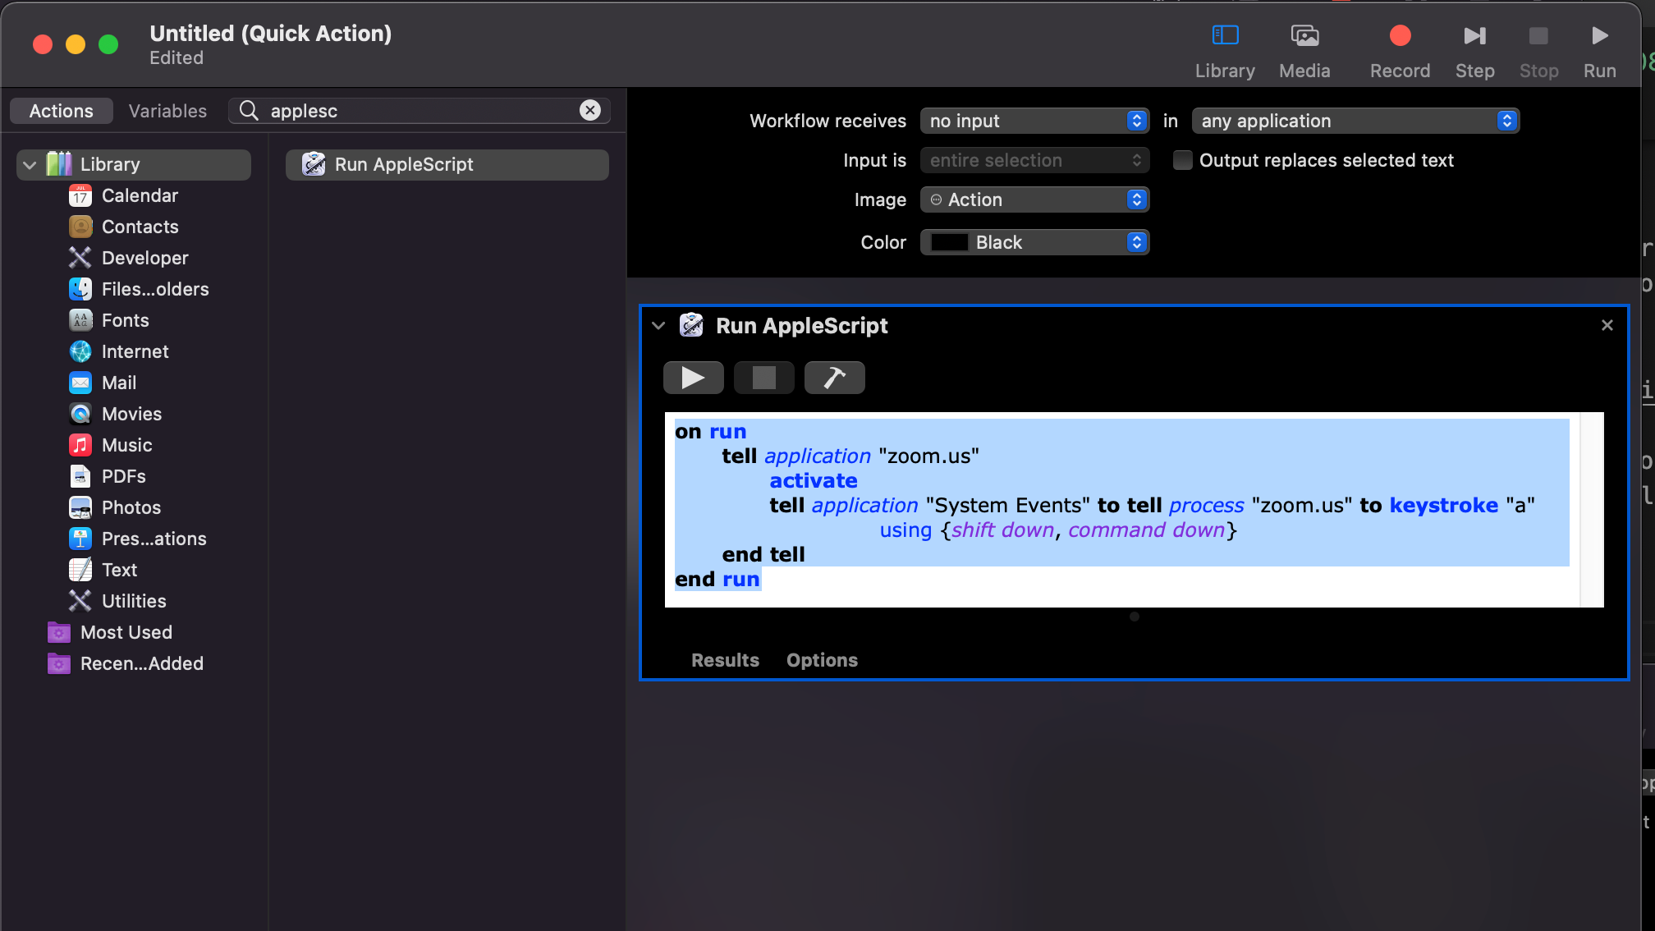1655x931 pixels.
Task: Open the Music category in the Library sidebar
Action: tap(127, 445)
